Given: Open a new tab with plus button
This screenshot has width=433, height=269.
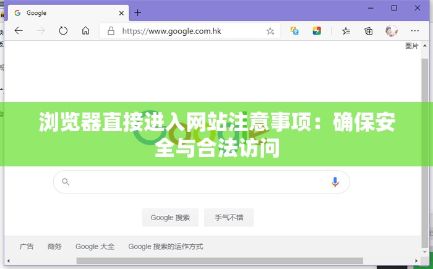Looking at the screenshot, I should click(137, 13).
